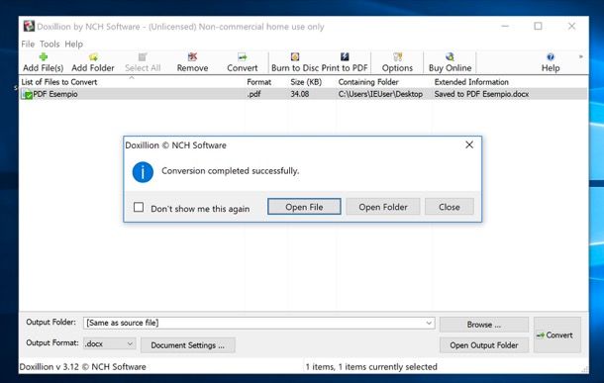Viewport: 604px width, 383px height.
Task: Click Conversion completed successfully message
Action: coord(231,171)
